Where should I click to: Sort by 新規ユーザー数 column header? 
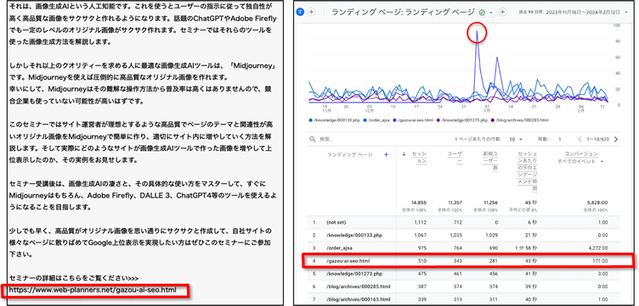click(x=489, y=161)
